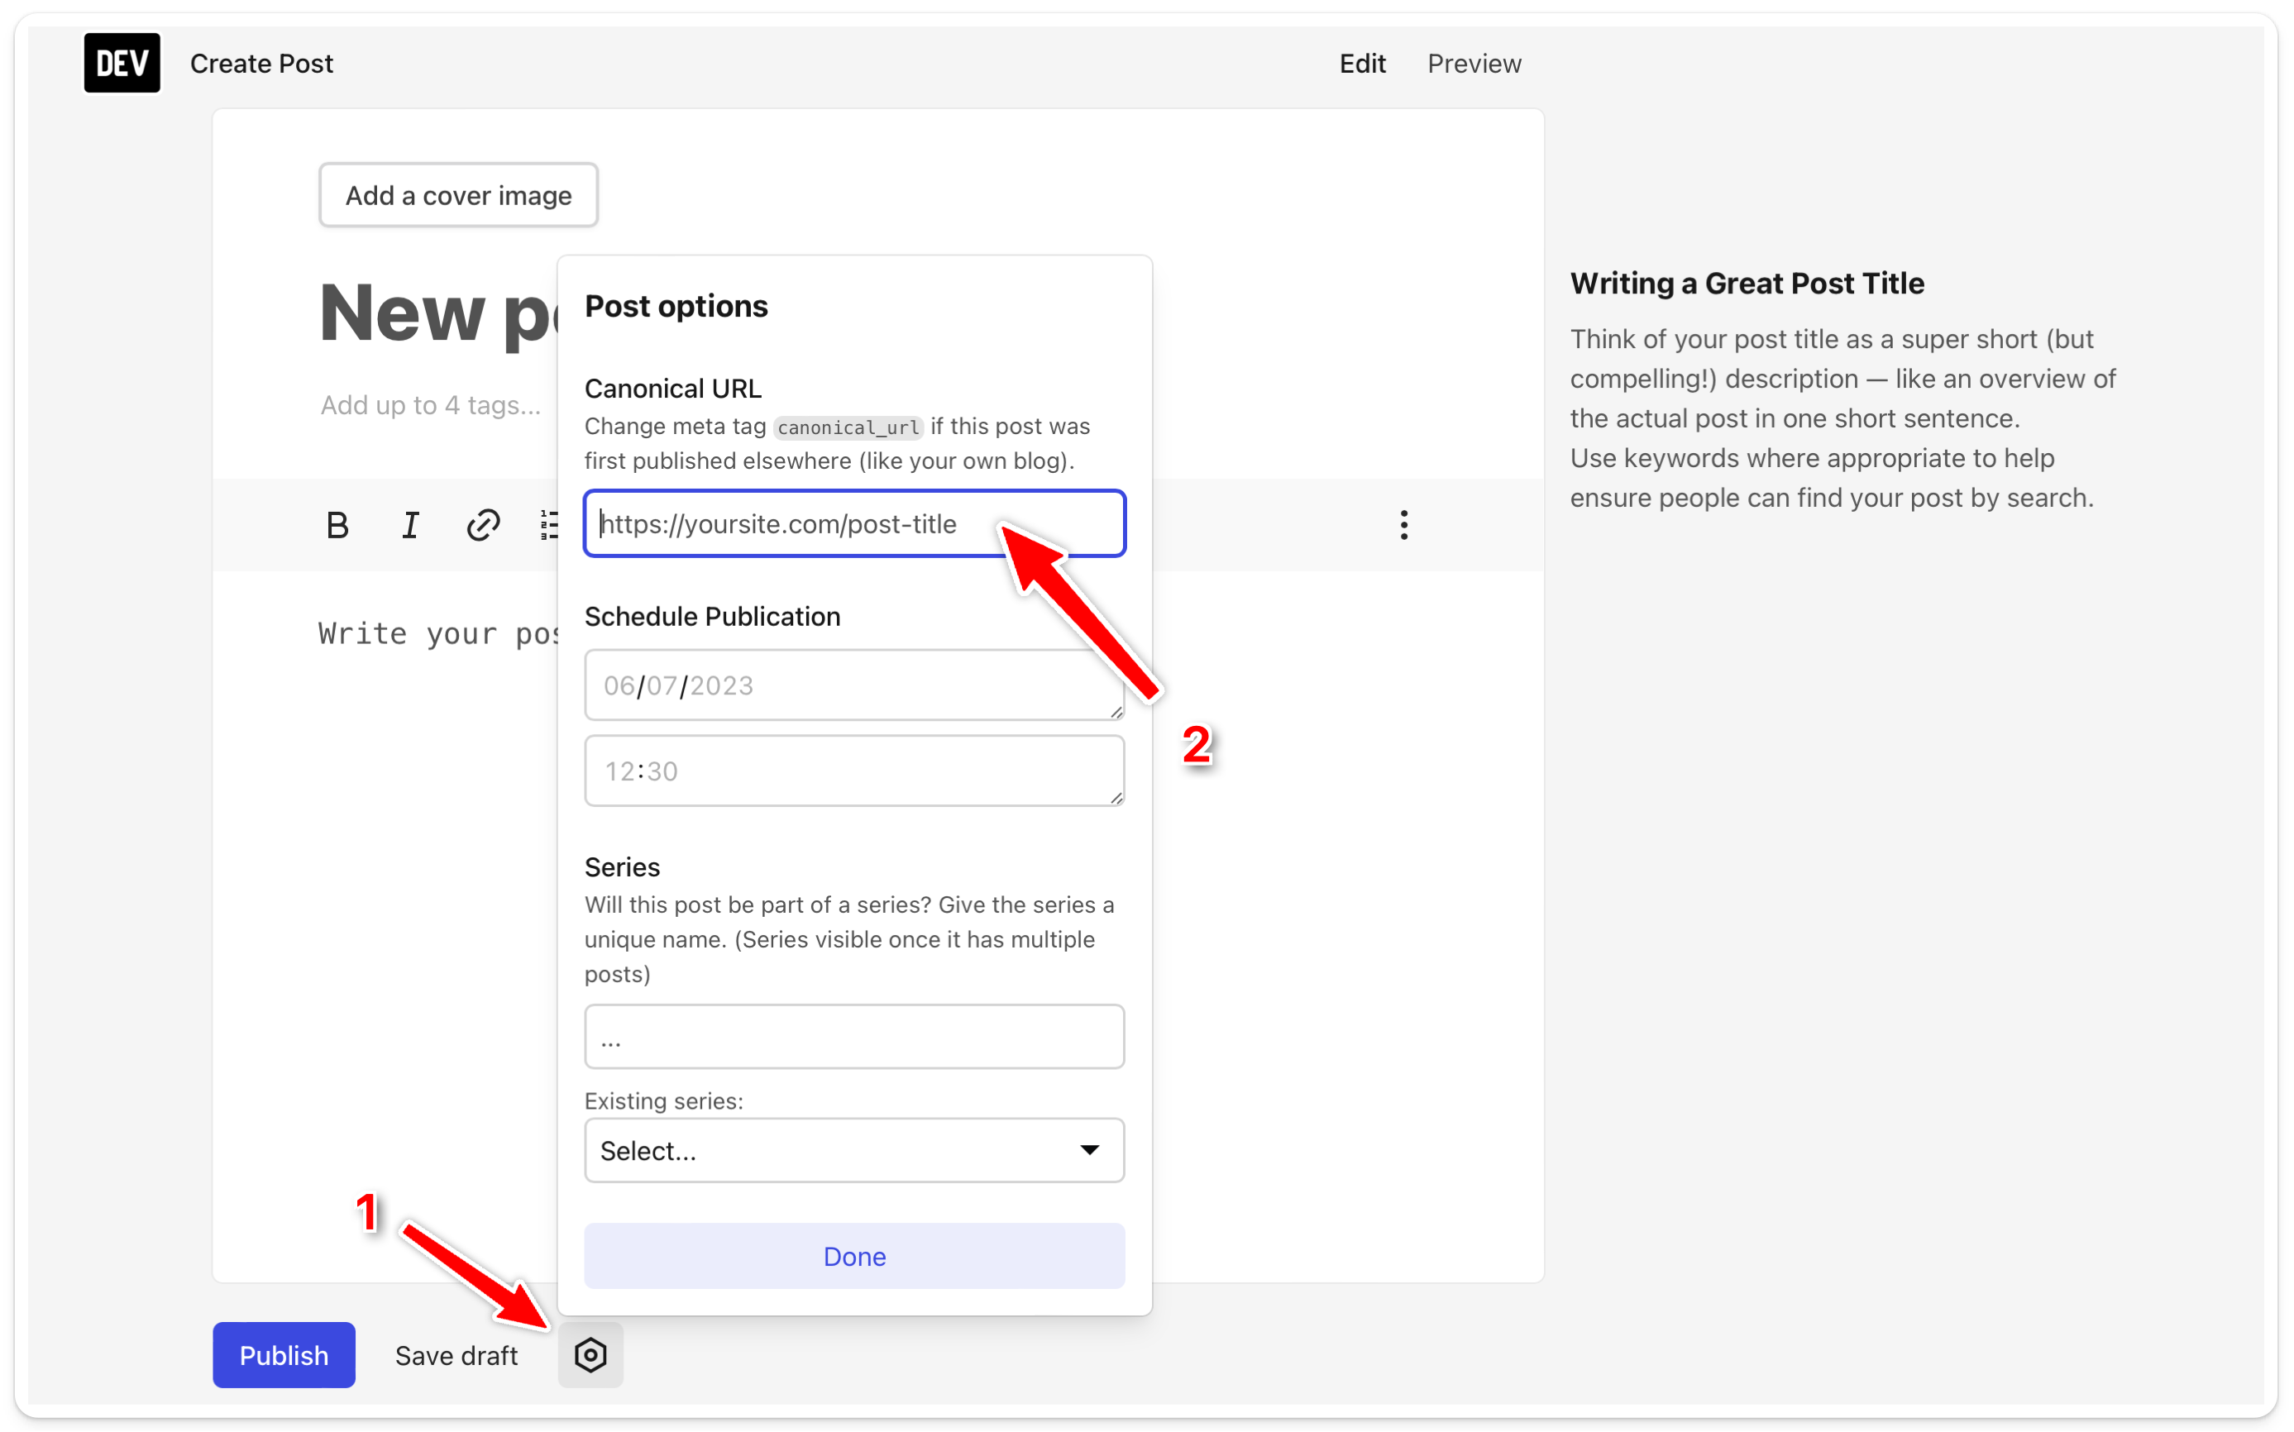The image size is (2294, 1432).
Task: Switch to the Preview tab
Action: pyautogui.click(x=1474, y=64)
